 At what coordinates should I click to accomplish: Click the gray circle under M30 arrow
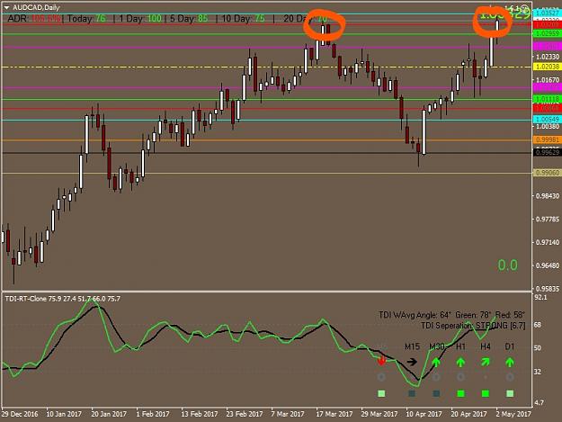tap(436, 377)
